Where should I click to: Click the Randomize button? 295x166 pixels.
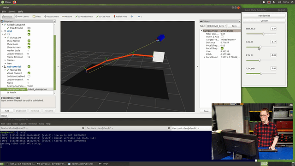[264, 16]
